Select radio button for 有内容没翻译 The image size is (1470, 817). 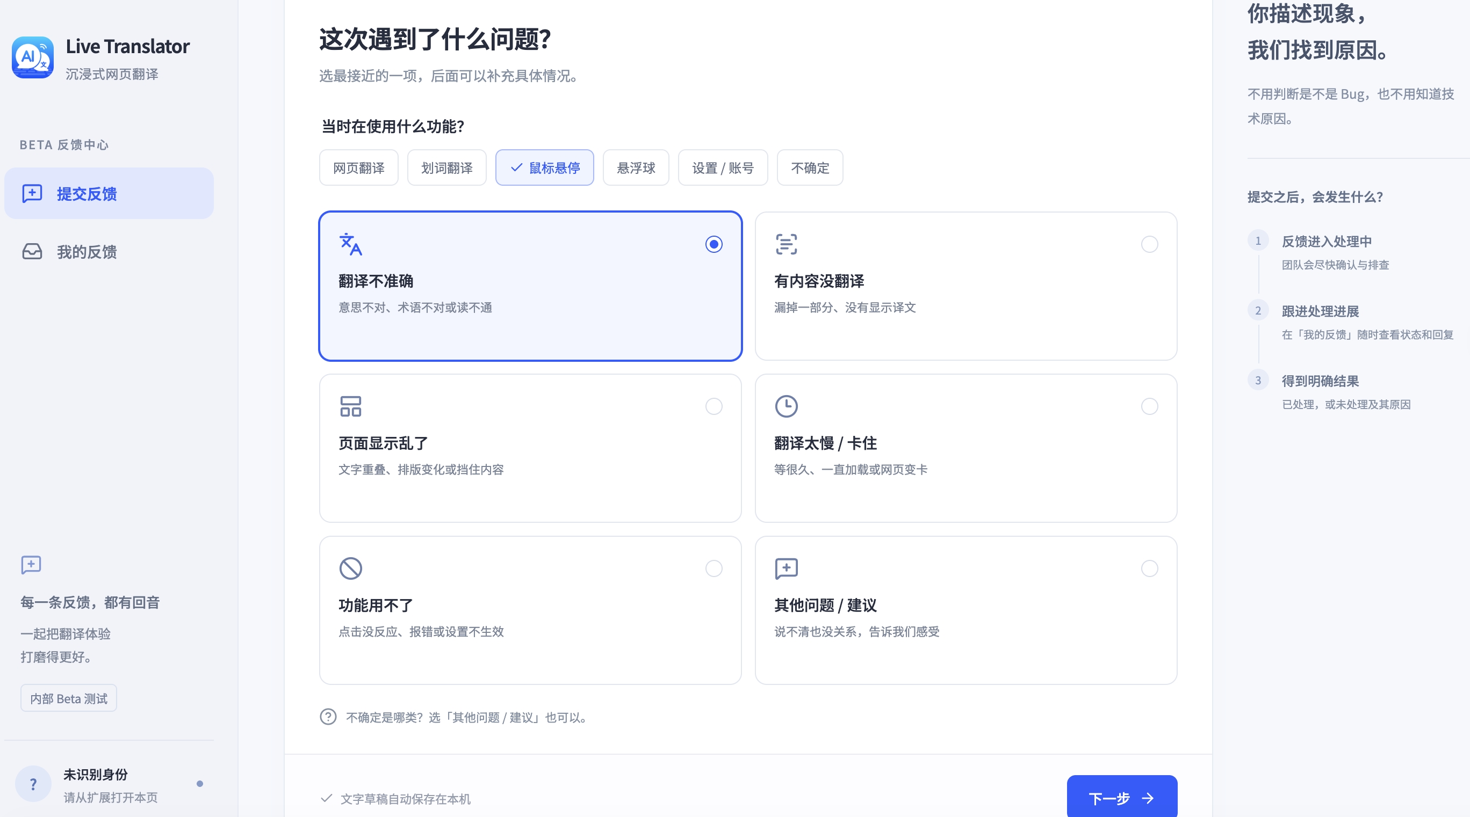tap(1149, 245)
